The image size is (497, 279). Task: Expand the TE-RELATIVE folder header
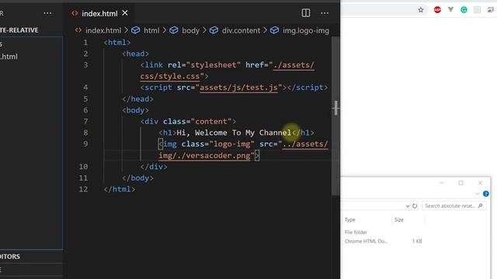19,30
